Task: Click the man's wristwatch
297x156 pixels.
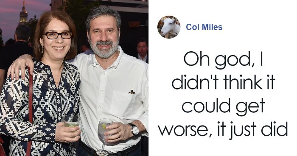Action: tap(134, 129)
